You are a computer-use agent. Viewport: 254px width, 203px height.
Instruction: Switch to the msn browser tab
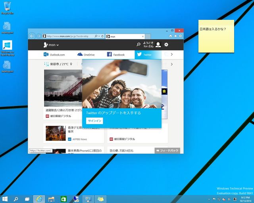(x=125, y=36)
